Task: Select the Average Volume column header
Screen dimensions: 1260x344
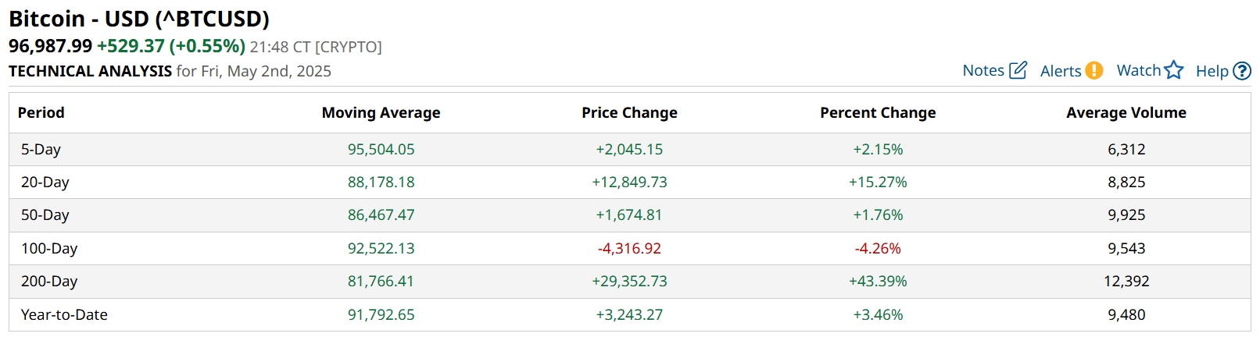Action: pos(1126,112)
